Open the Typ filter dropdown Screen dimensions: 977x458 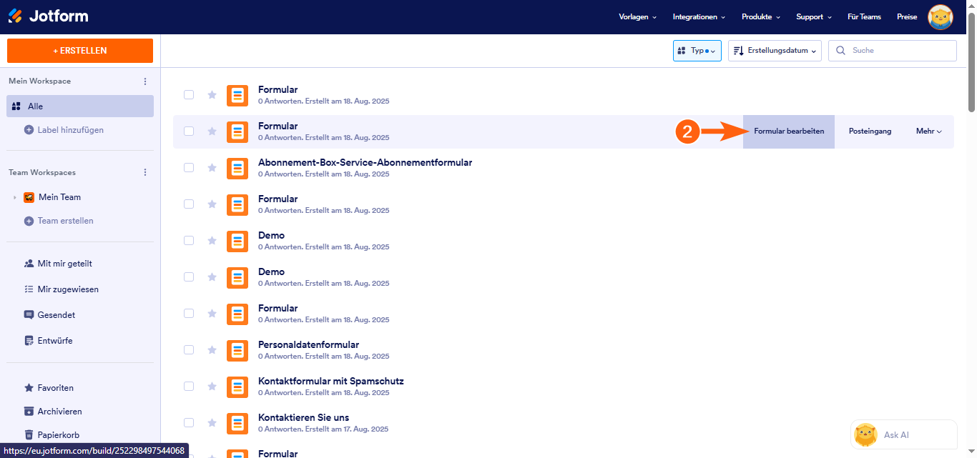point(697,51)
